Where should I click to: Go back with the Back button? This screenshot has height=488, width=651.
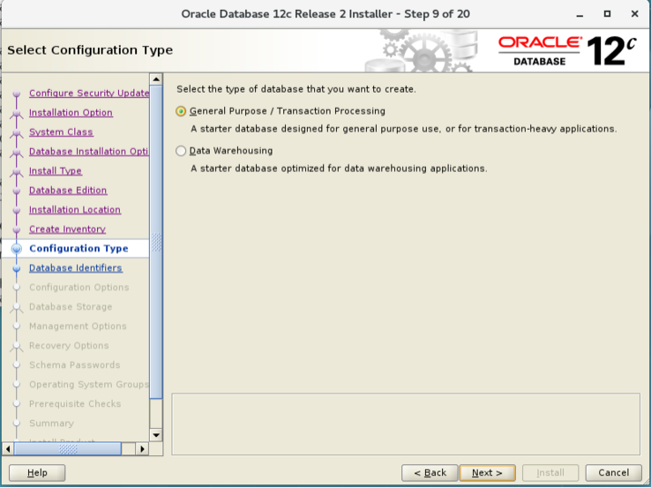click(x=430, y=473)
